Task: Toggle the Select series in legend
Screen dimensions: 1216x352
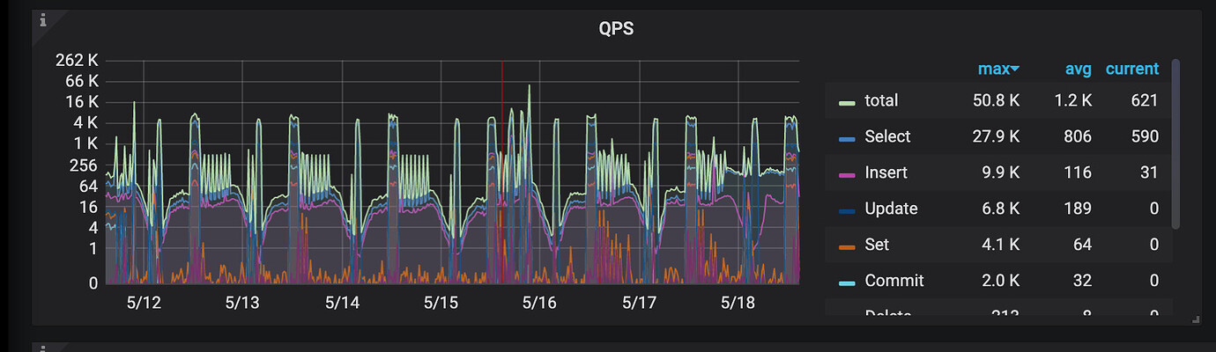Action: click(x=887, y=136)
